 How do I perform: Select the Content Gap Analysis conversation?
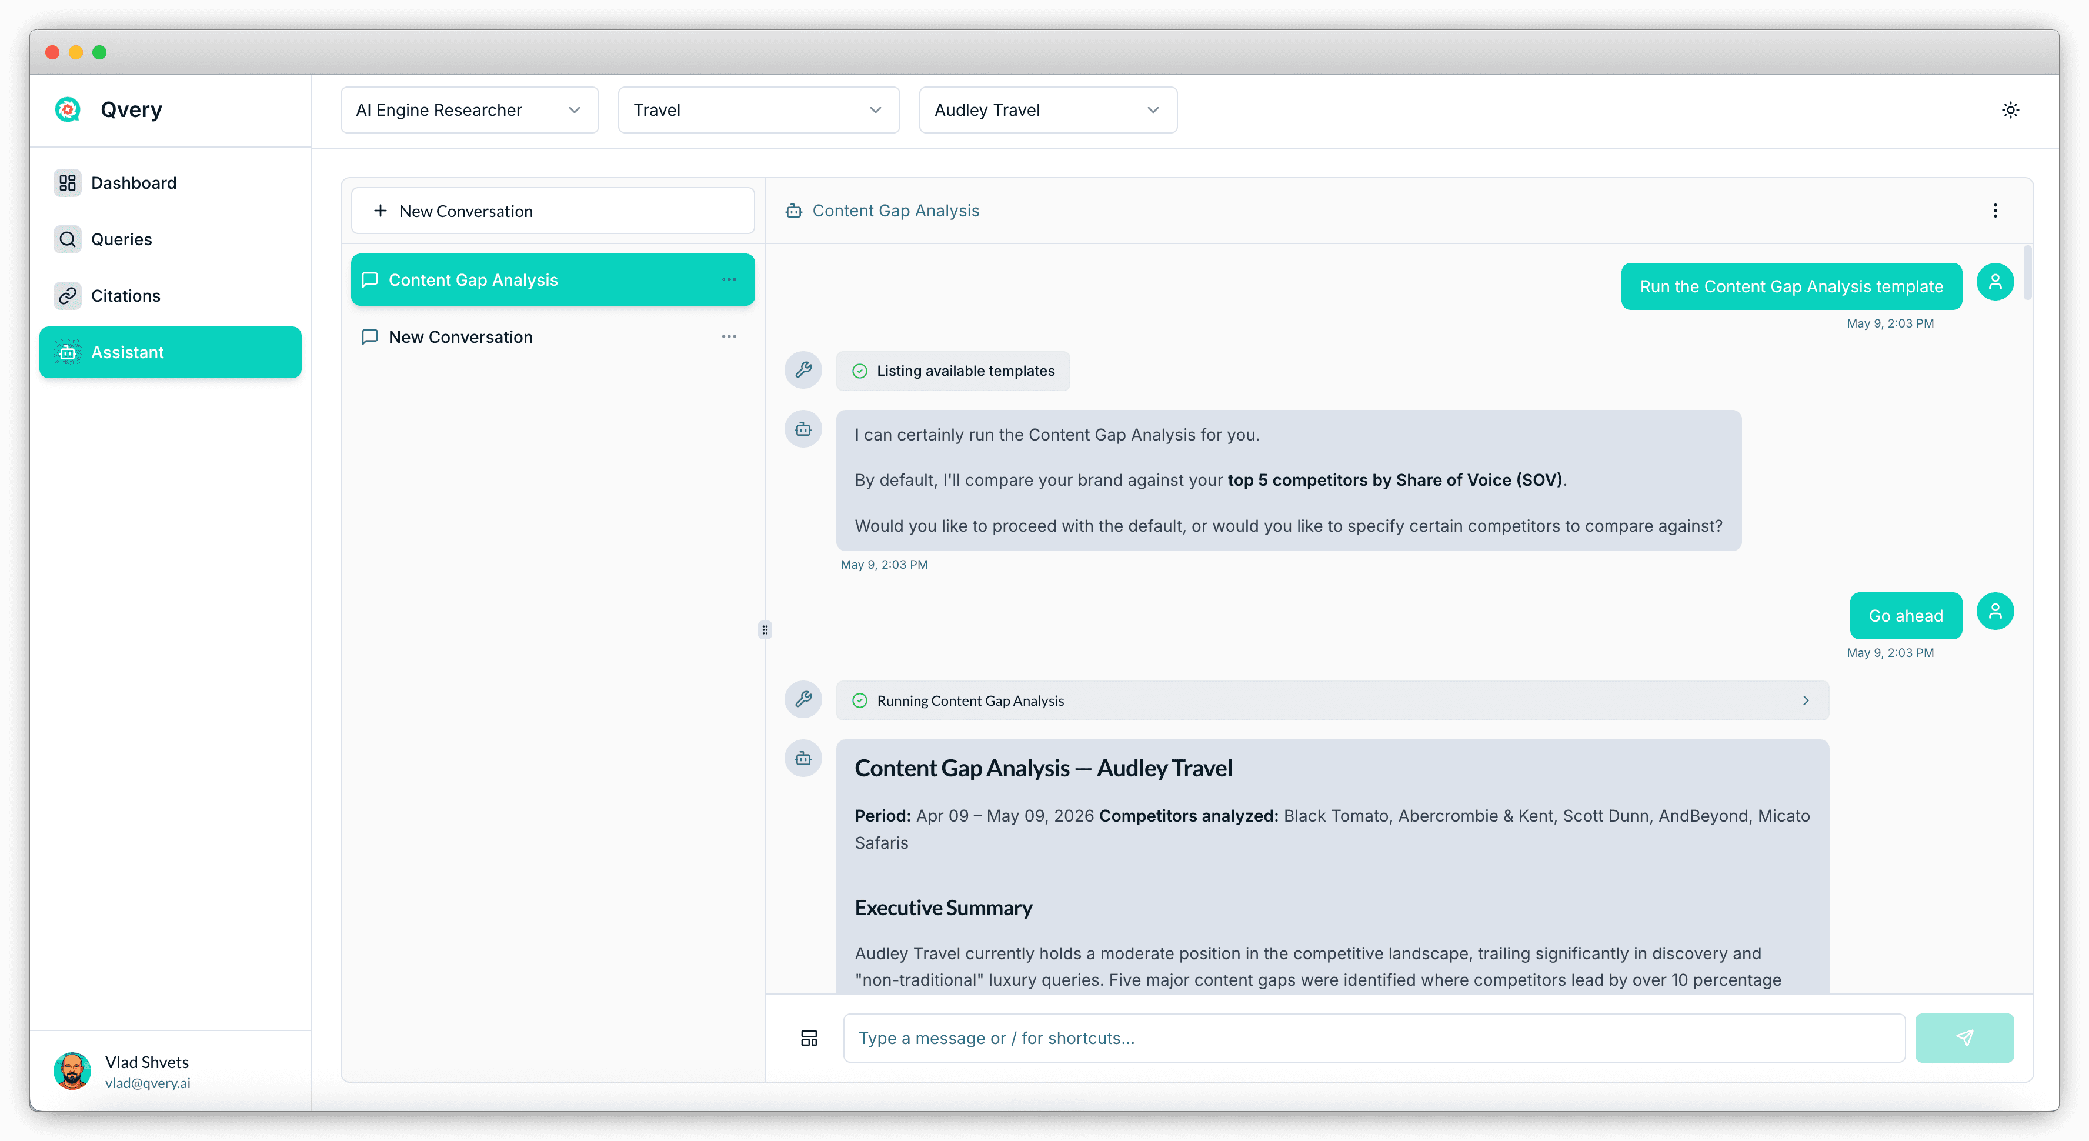coord(553,280)
